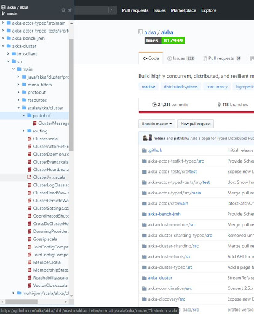Click the sidebar scroll right arrow

66,302
